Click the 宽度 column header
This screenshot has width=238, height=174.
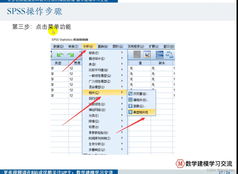[75, 63]
